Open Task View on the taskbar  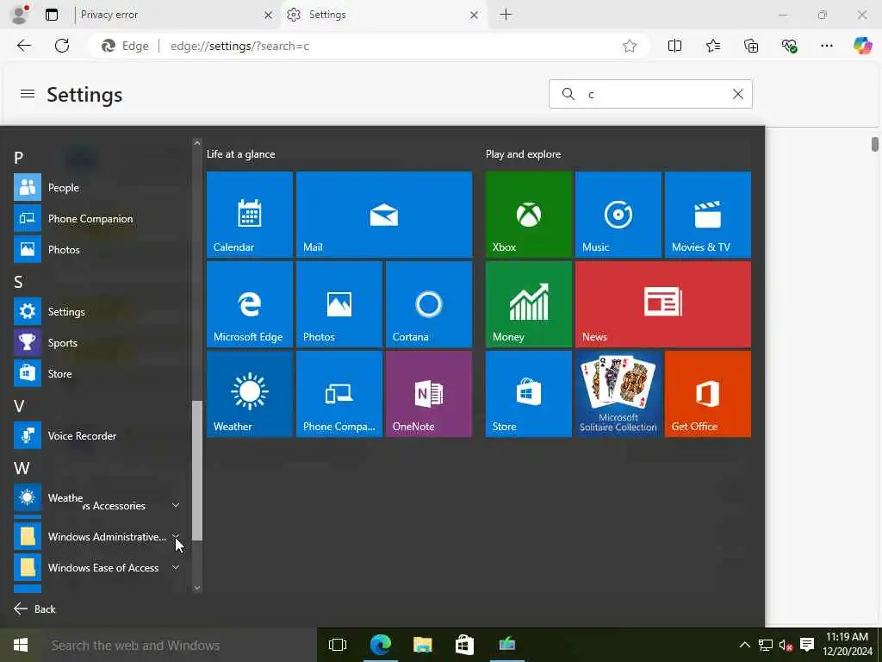point(338,645)
